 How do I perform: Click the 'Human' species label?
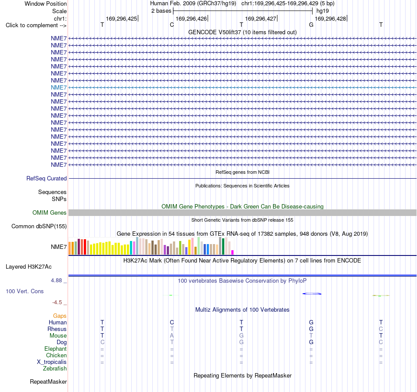pos(58,322)
